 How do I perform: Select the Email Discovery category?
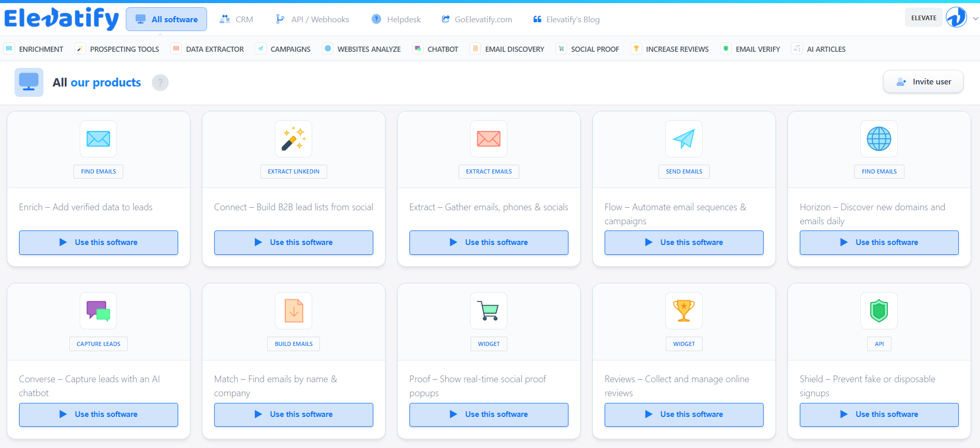[507, 49]
